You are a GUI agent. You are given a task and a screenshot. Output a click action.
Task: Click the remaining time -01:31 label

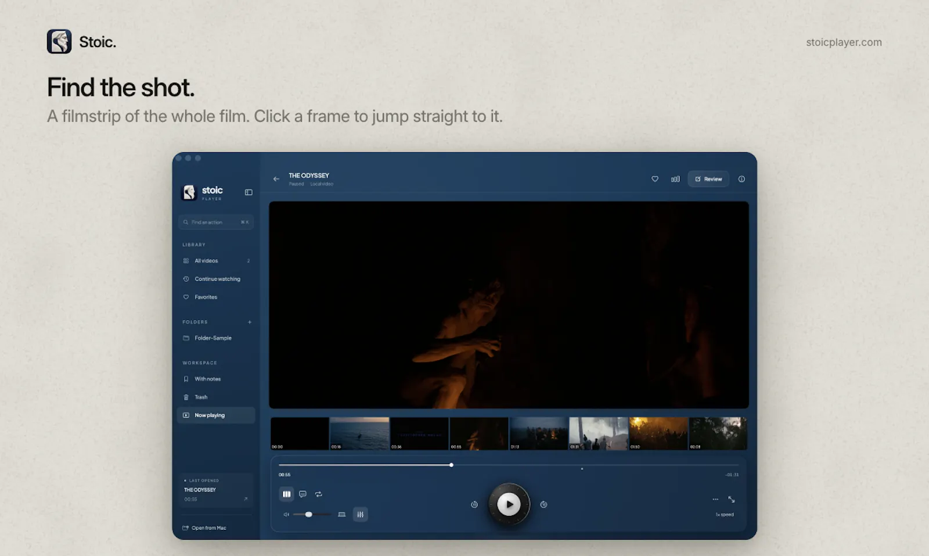pos(732,475)
